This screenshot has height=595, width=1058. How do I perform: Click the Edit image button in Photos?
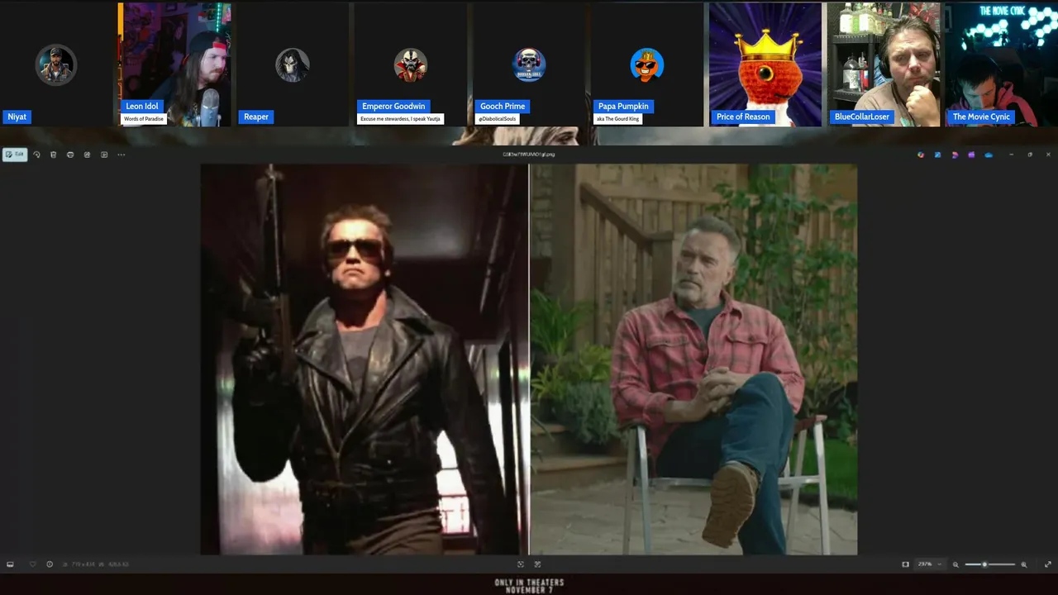pos(15,155)
